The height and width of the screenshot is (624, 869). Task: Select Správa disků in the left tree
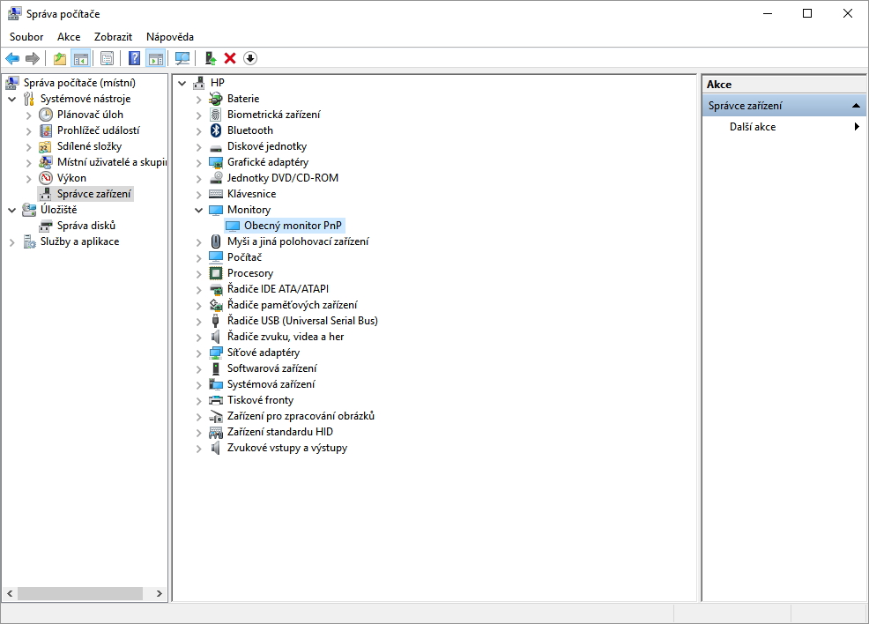[86, 226]
